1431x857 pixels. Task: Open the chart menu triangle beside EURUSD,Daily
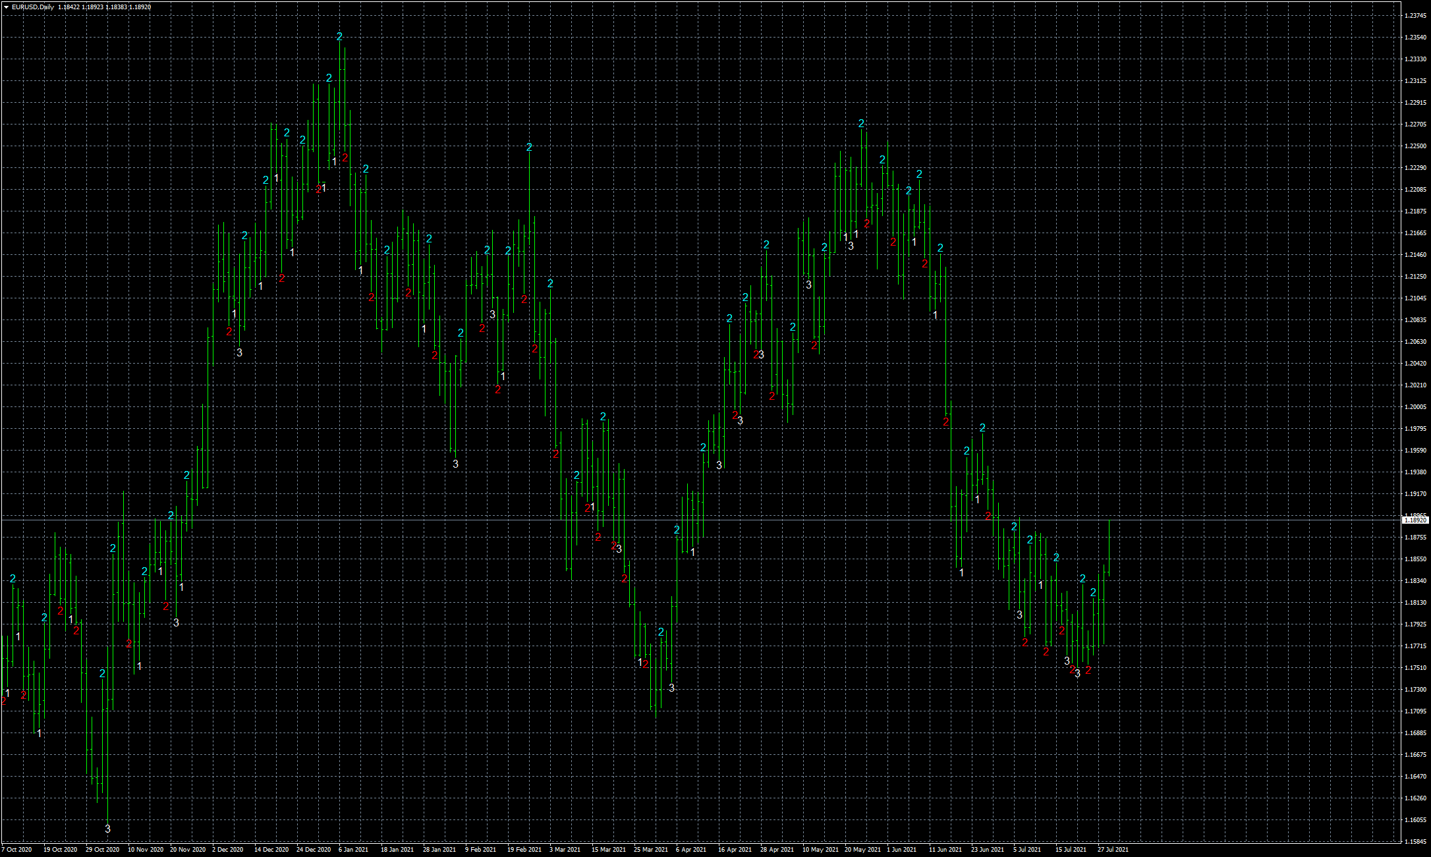click(x=6, y=7)
